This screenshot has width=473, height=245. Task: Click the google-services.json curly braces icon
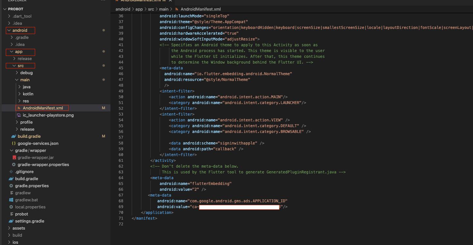[14, 144]
